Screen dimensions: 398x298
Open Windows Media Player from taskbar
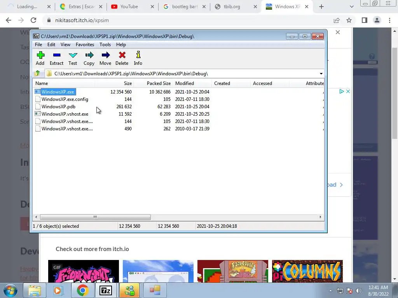(x=58, y=290)
